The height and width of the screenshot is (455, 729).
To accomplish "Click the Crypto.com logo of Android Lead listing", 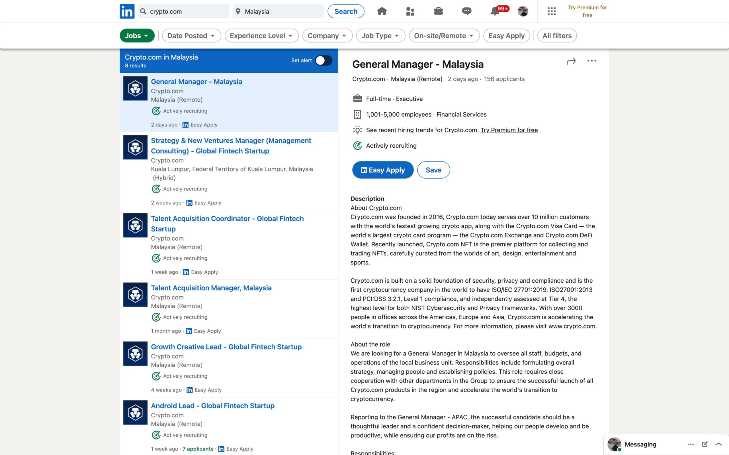I will [x=135, y=413].
